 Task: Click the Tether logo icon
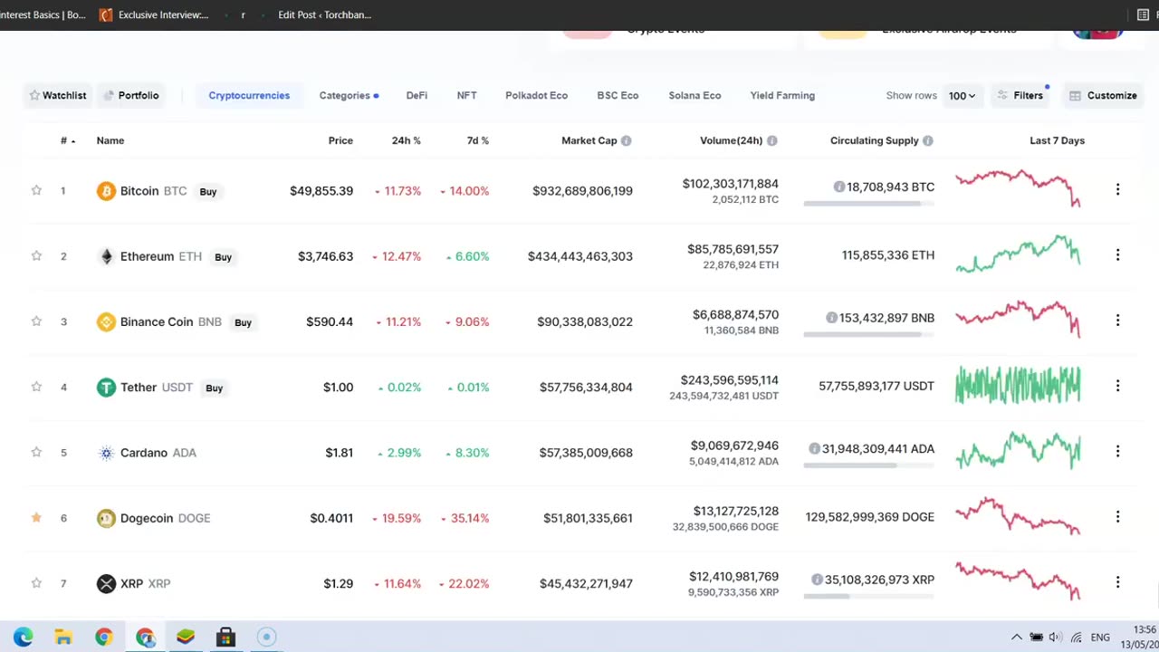(x=106, y=388)
